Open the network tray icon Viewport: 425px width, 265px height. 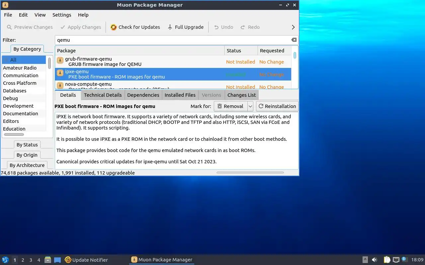click(x=396, y=260)
